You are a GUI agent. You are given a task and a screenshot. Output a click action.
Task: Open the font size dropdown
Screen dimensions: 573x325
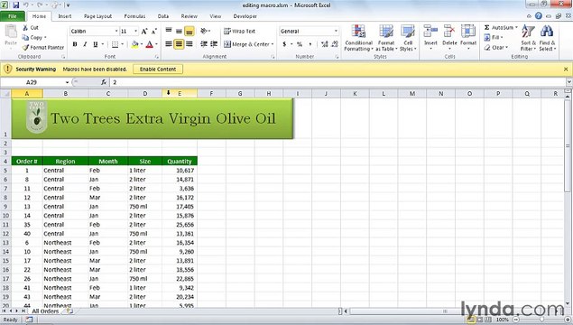pyautogui.click(x=135, y=31)
